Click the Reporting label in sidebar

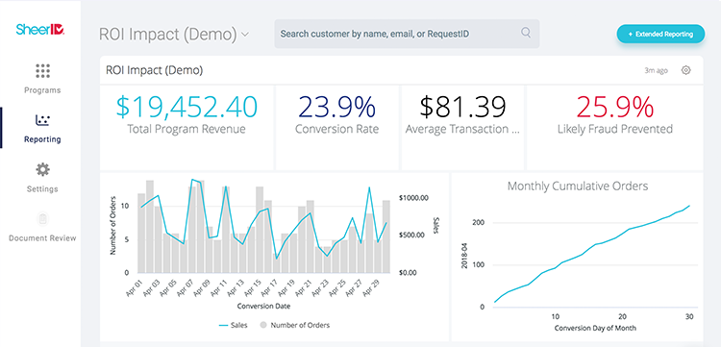coord(42,139)
